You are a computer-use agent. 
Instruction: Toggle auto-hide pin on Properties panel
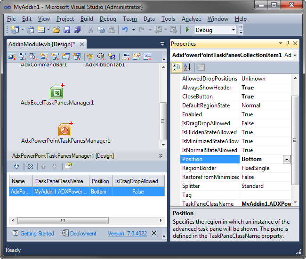click(x=288, y=43)
